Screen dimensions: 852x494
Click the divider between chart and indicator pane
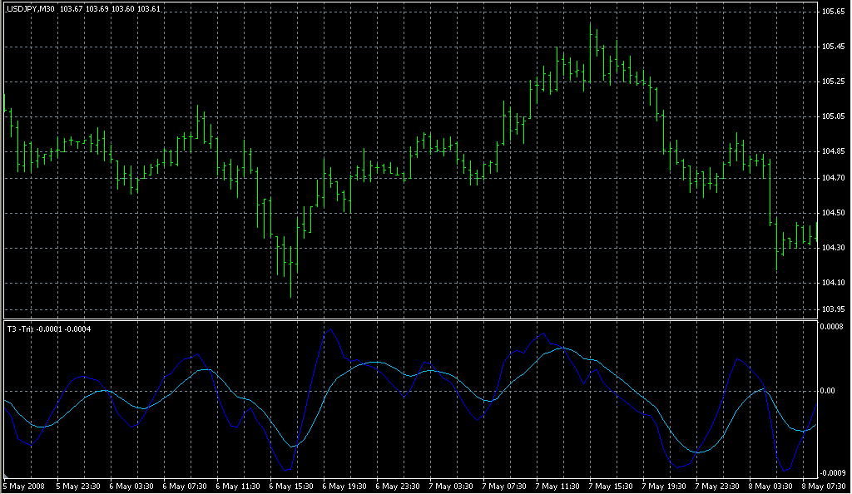tap(408, 319)
